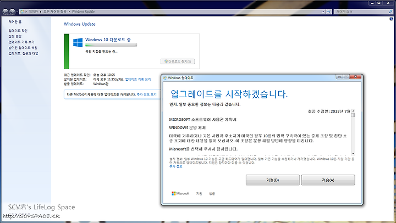Open the recent pages dropdown beside Forward

(17, 12)
